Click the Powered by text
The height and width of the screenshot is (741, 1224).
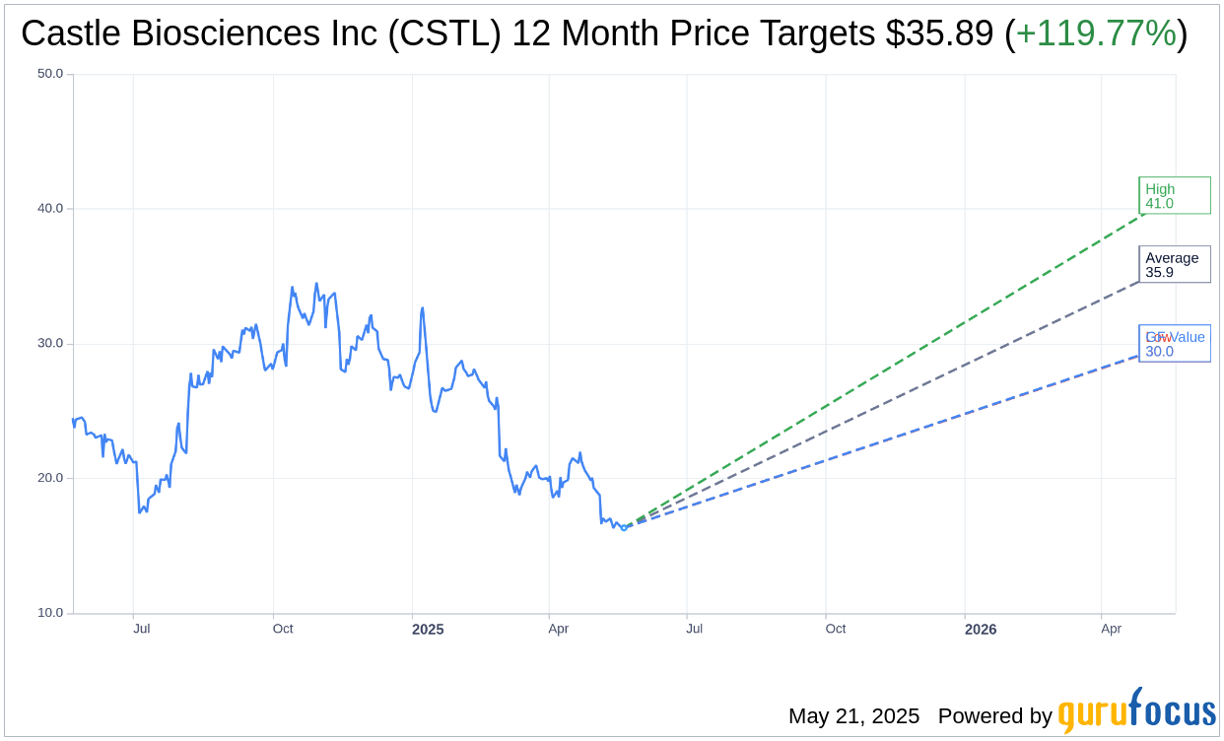click(994, 716)
